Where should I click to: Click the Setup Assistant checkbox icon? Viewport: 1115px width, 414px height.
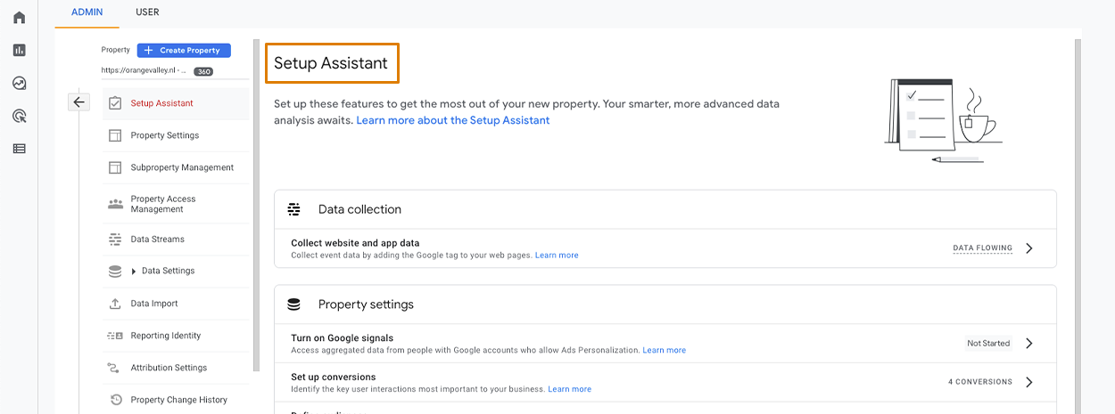point(115,103)
